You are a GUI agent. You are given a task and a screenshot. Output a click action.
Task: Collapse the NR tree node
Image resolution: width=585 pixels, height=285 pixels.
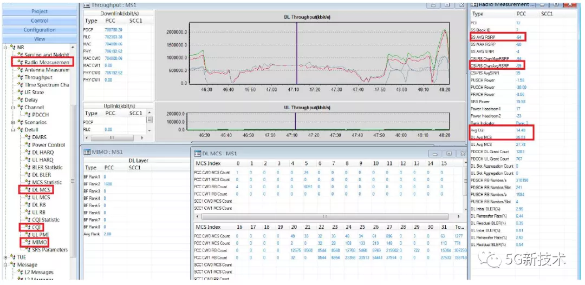[5, 47]
